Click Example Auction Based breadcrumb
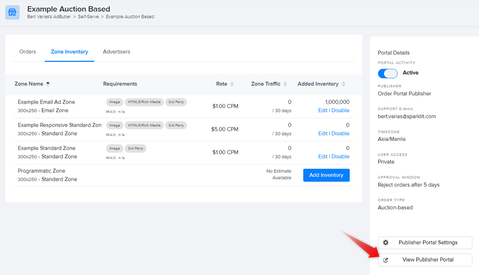 tap(130, 17)
